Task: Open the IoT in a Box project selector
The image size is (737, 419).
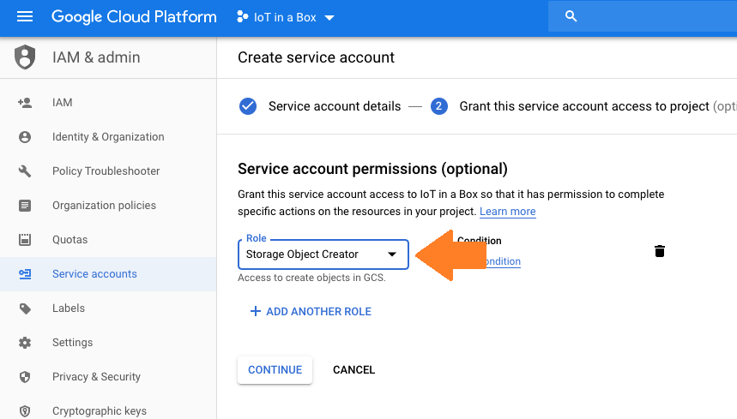Action: pyautogui.click(x=286, y=17)
